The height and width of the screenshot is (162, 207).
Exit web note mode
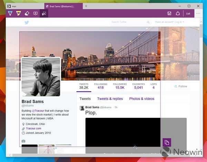(188, 13)
